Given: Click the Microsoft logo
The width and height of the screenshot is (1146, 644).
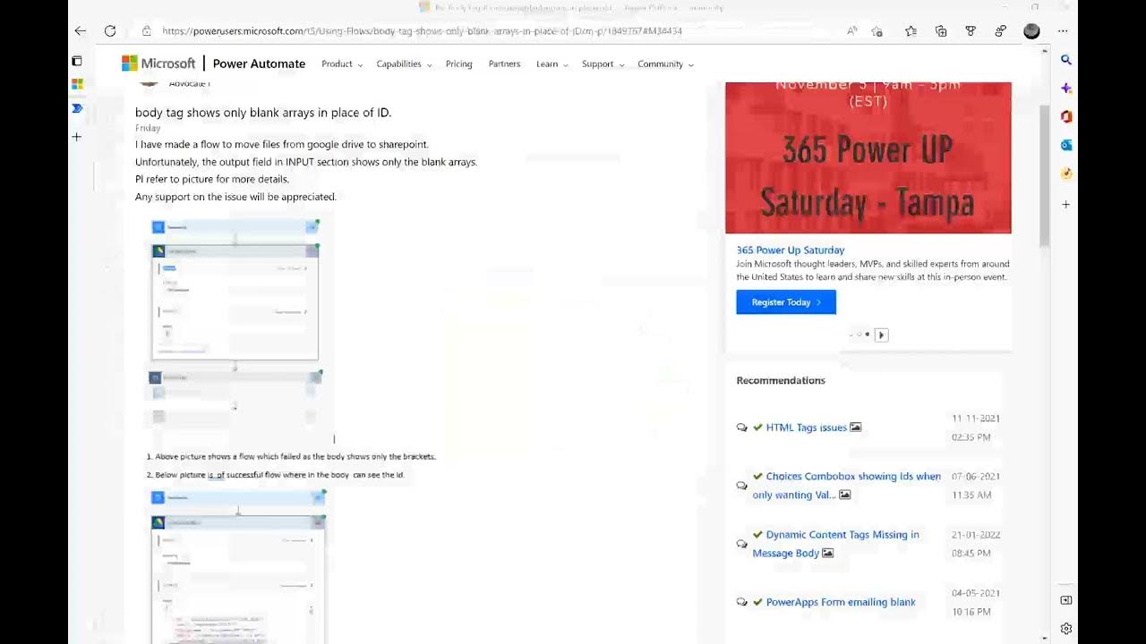Looking at the screenshot, I should [158, 64].
